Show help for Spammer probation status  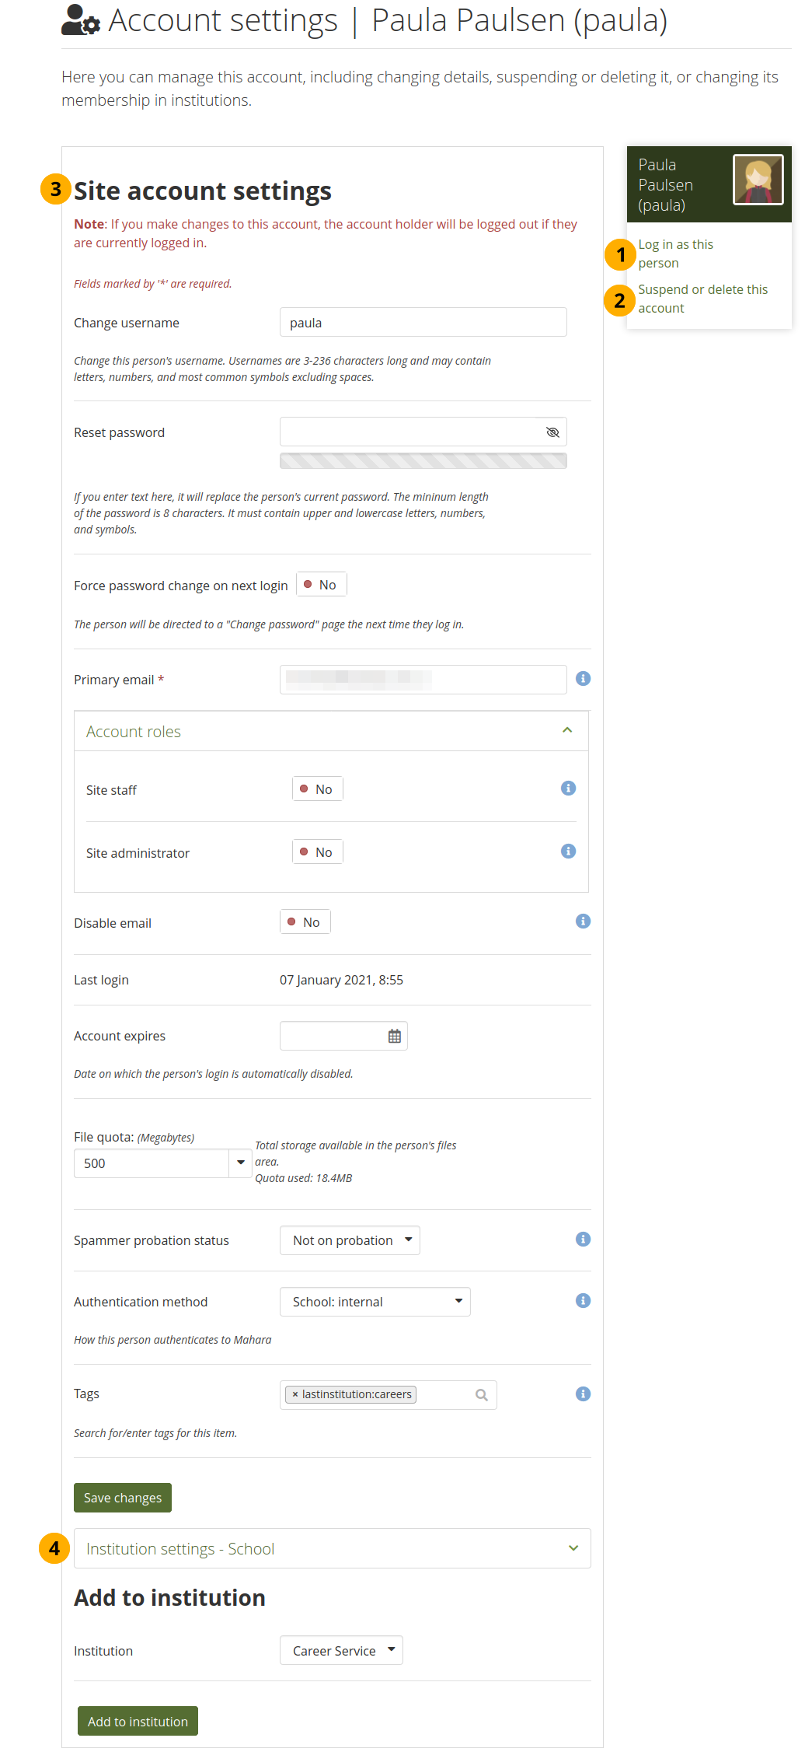tap(583, 1240)
